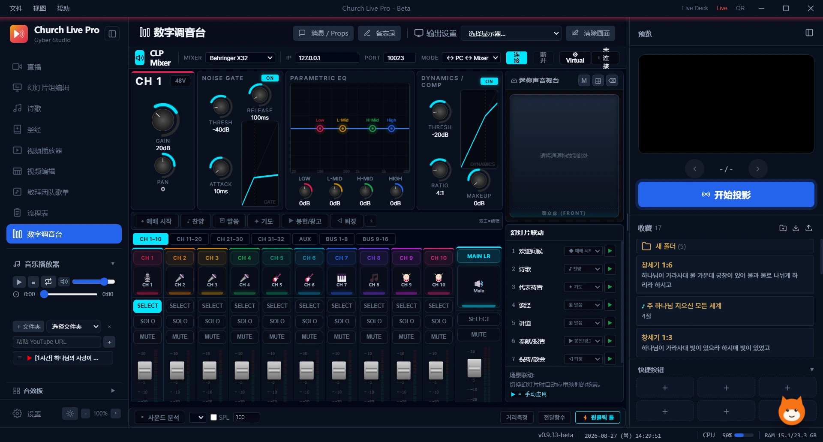This screenshot has height=442, width=823.
Task: Go to previous preview slide
Action: tap(695, 169)
